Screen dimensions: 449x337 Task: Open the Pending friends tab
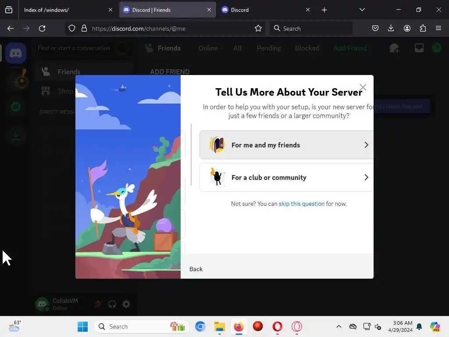tap(269, 48)
